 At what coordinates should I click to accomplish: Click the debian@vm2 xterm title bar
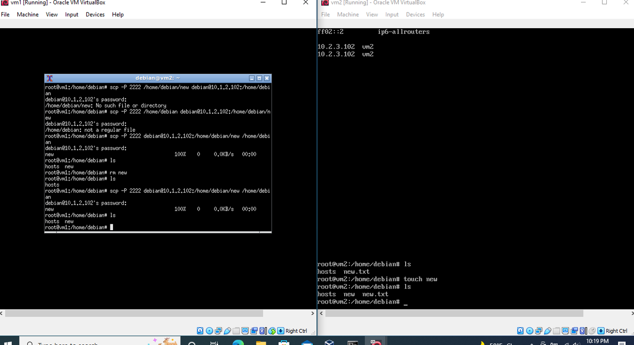tap(158, 78)
